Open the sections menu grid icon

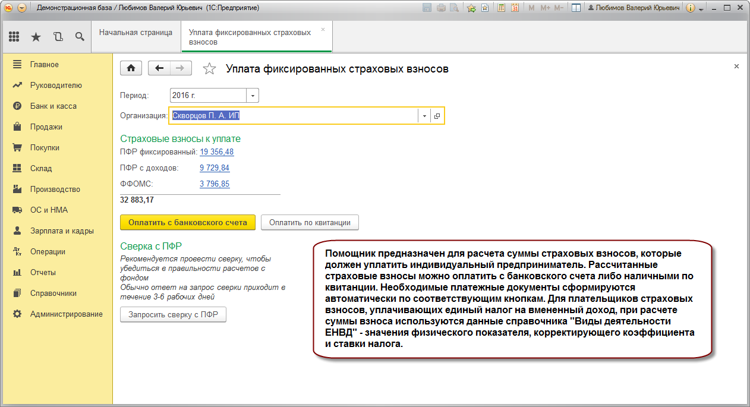[14, 37]
